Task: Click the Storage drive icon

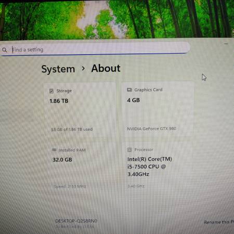Action: pyautogui.click(x=51, y=91)
